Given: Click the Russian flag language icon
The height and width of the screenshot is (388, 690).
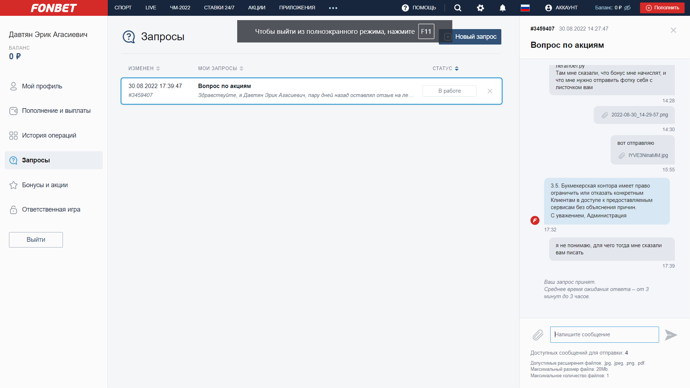Looking at the screenshot, I should coord(525,8).
